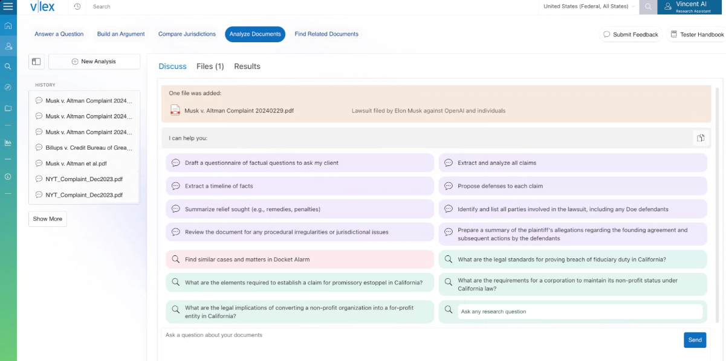Image resolution: width=726 pixels, height=361 pixels.
Task: Click the Send button
Action: point(695,340)
